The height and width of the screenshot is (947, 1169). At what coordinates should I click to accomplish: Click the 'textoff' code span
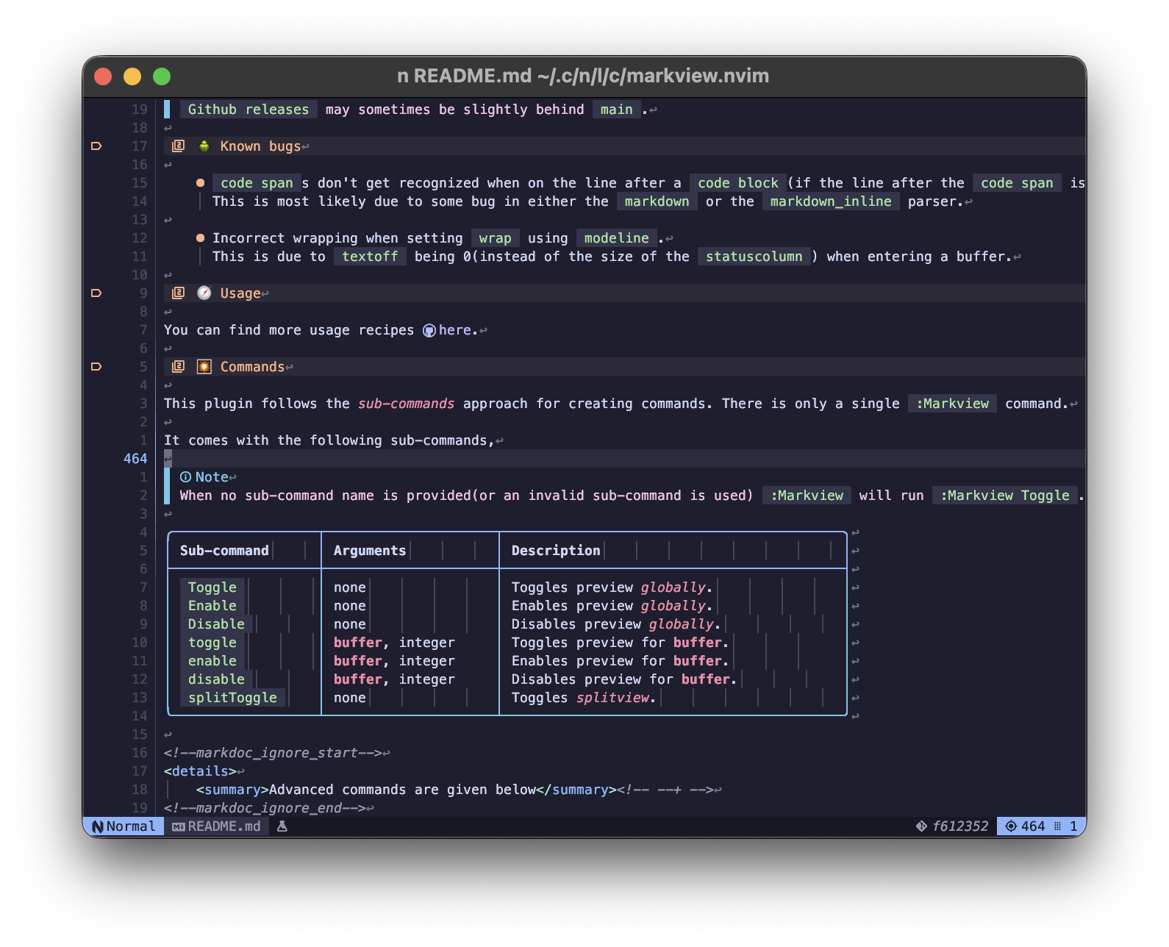coord(370,257)
